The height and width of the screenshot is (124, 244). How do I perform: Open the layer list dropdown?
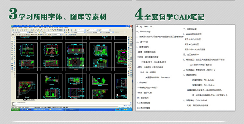51,32
